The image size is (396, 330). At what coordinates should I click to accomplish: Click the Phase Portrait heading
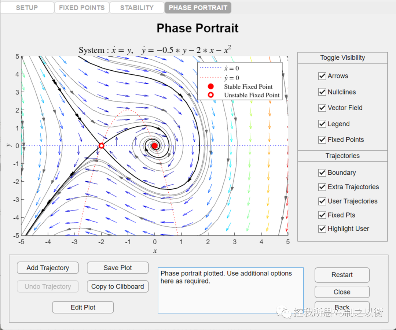(198, 28)
